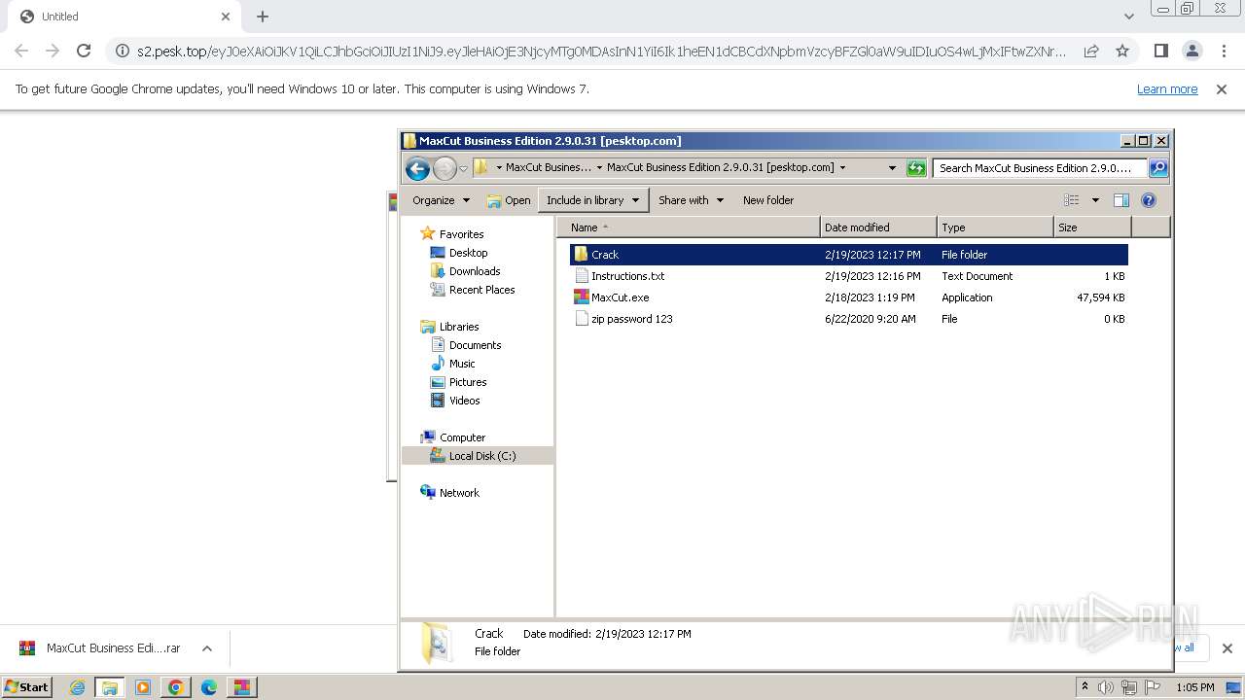Close the Untitled Chrome tab
This screenshot has height=700, width=1245.
tap(226, 17)
